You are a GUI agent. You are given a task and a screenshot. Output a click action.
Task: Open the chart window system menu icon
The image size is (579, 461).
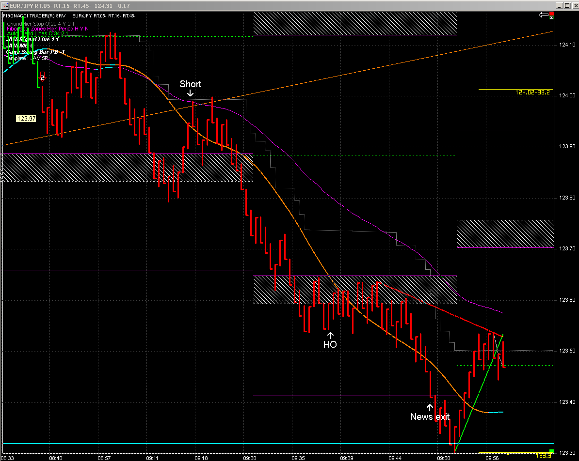click(x=4, y=5)
